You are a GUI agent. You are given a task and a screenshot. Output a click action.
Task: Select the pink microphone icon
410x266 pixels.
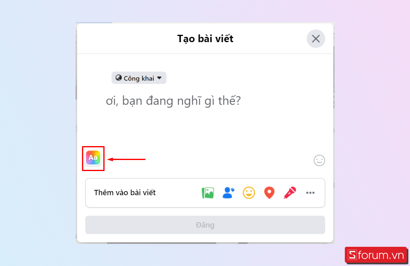pyautogui.click(x=290, y=193)
